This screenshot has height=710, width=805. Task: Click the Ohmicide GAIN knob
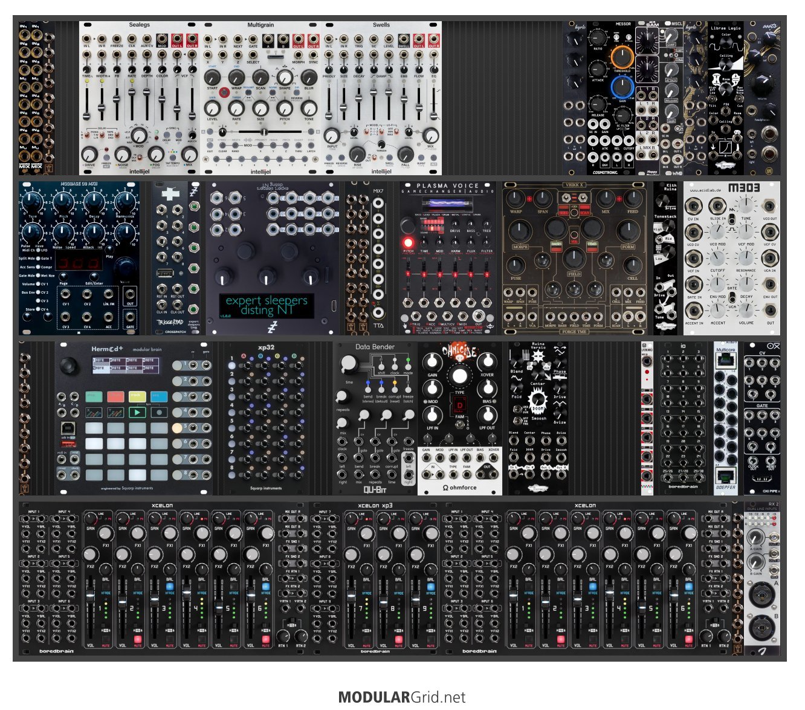coord(432,362)
